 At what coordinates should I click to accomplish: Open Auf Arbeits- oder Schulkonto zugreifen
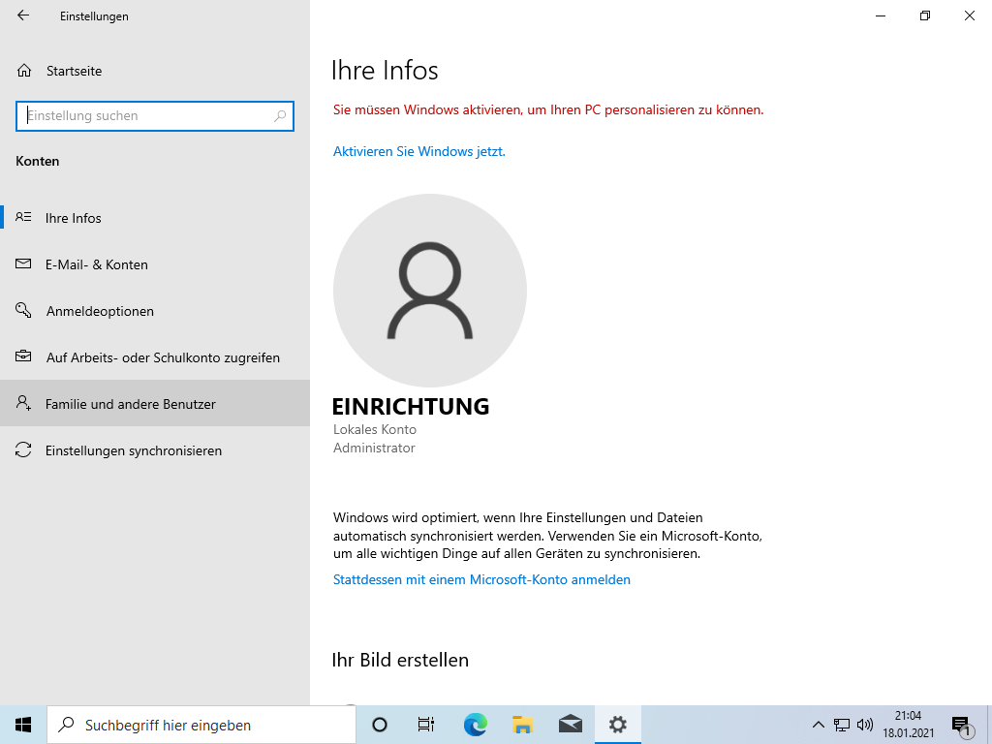(162, 357)
